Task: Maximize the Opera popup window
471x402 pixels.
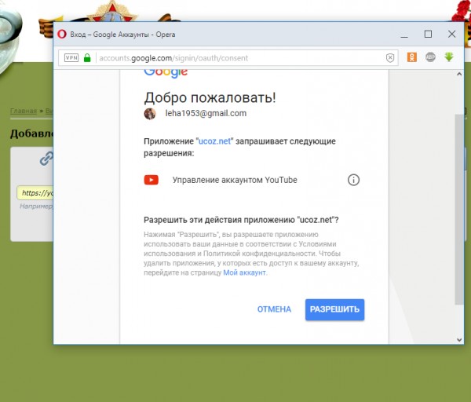Action: [428, 34]
